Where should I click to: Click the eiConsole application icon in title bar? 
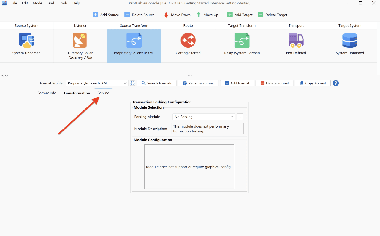[4, 3]
